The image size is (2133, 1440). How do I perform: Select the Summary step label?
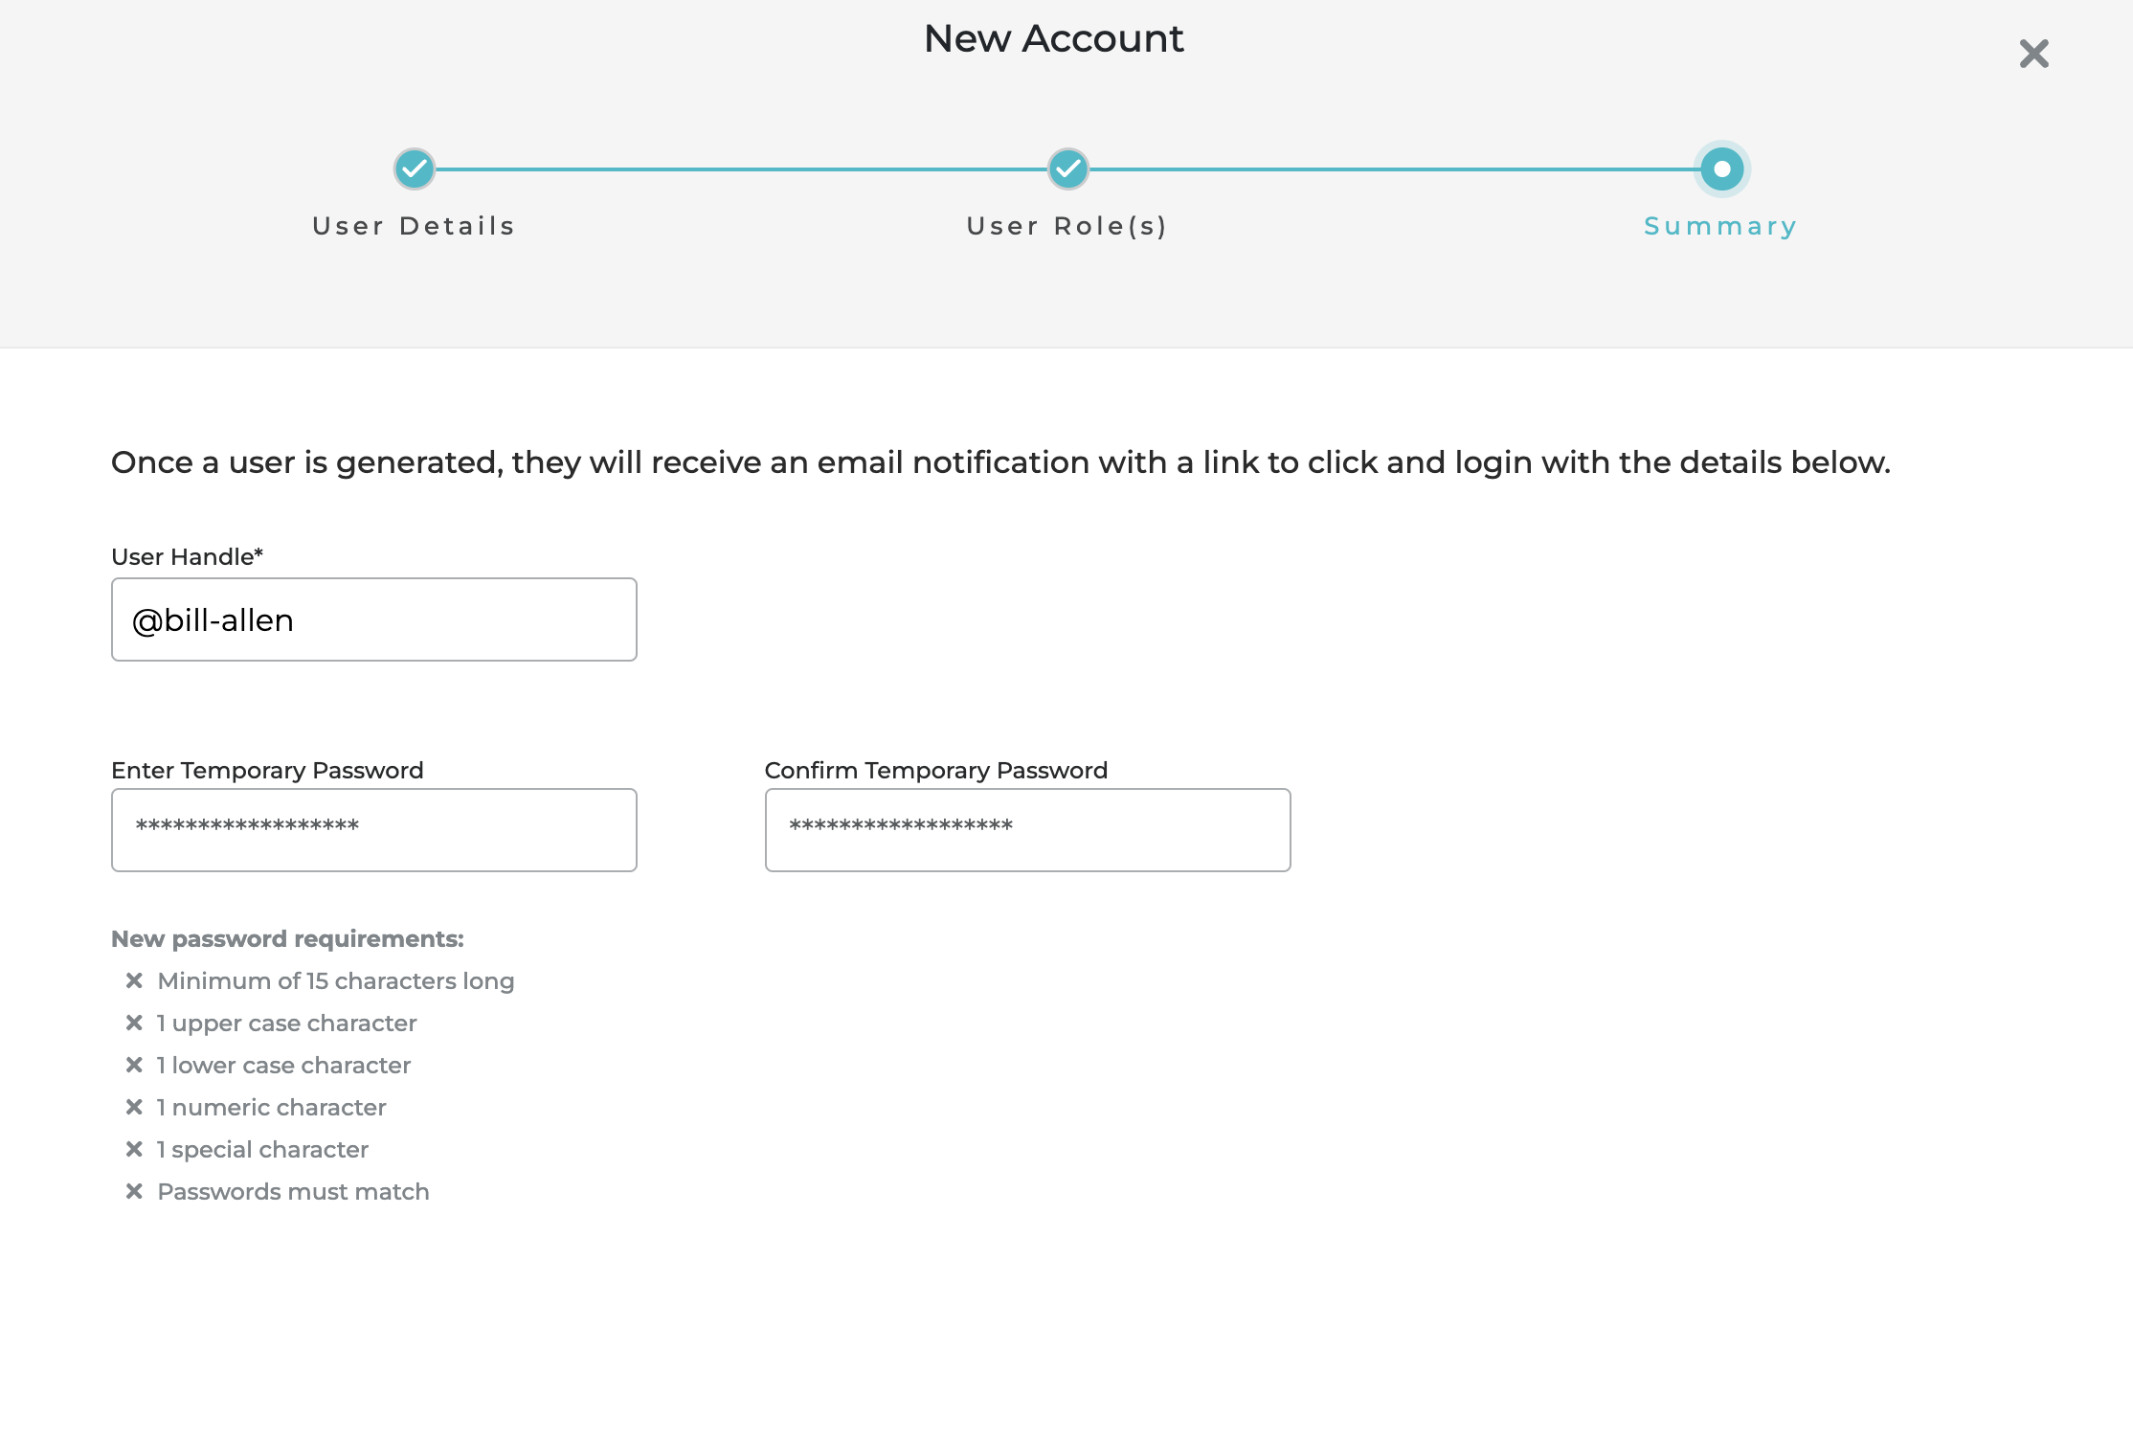tap(1720, 226)
